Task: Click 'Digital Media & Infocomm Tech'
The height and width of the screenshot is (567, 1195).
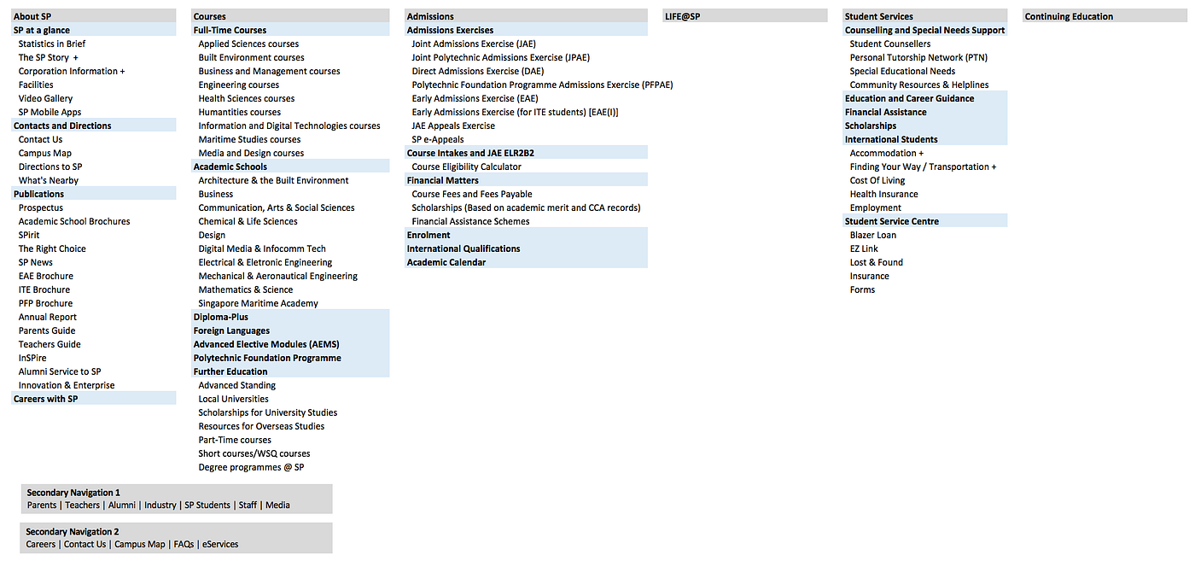Action: (x=262, y=248)
